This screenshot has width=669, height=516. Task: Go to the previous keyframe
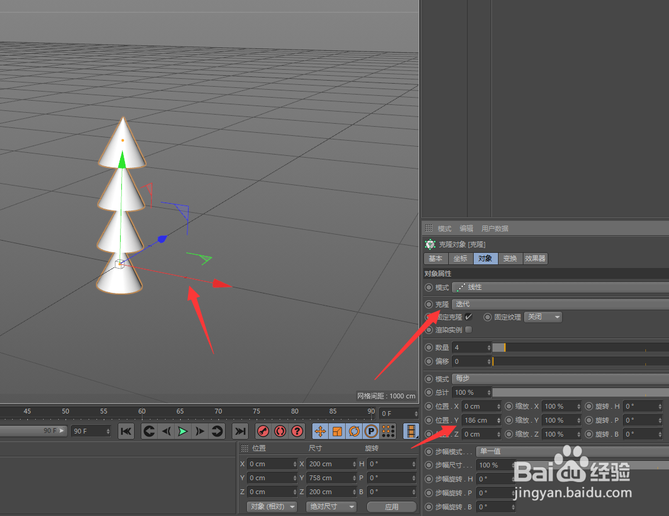[149, 431]
